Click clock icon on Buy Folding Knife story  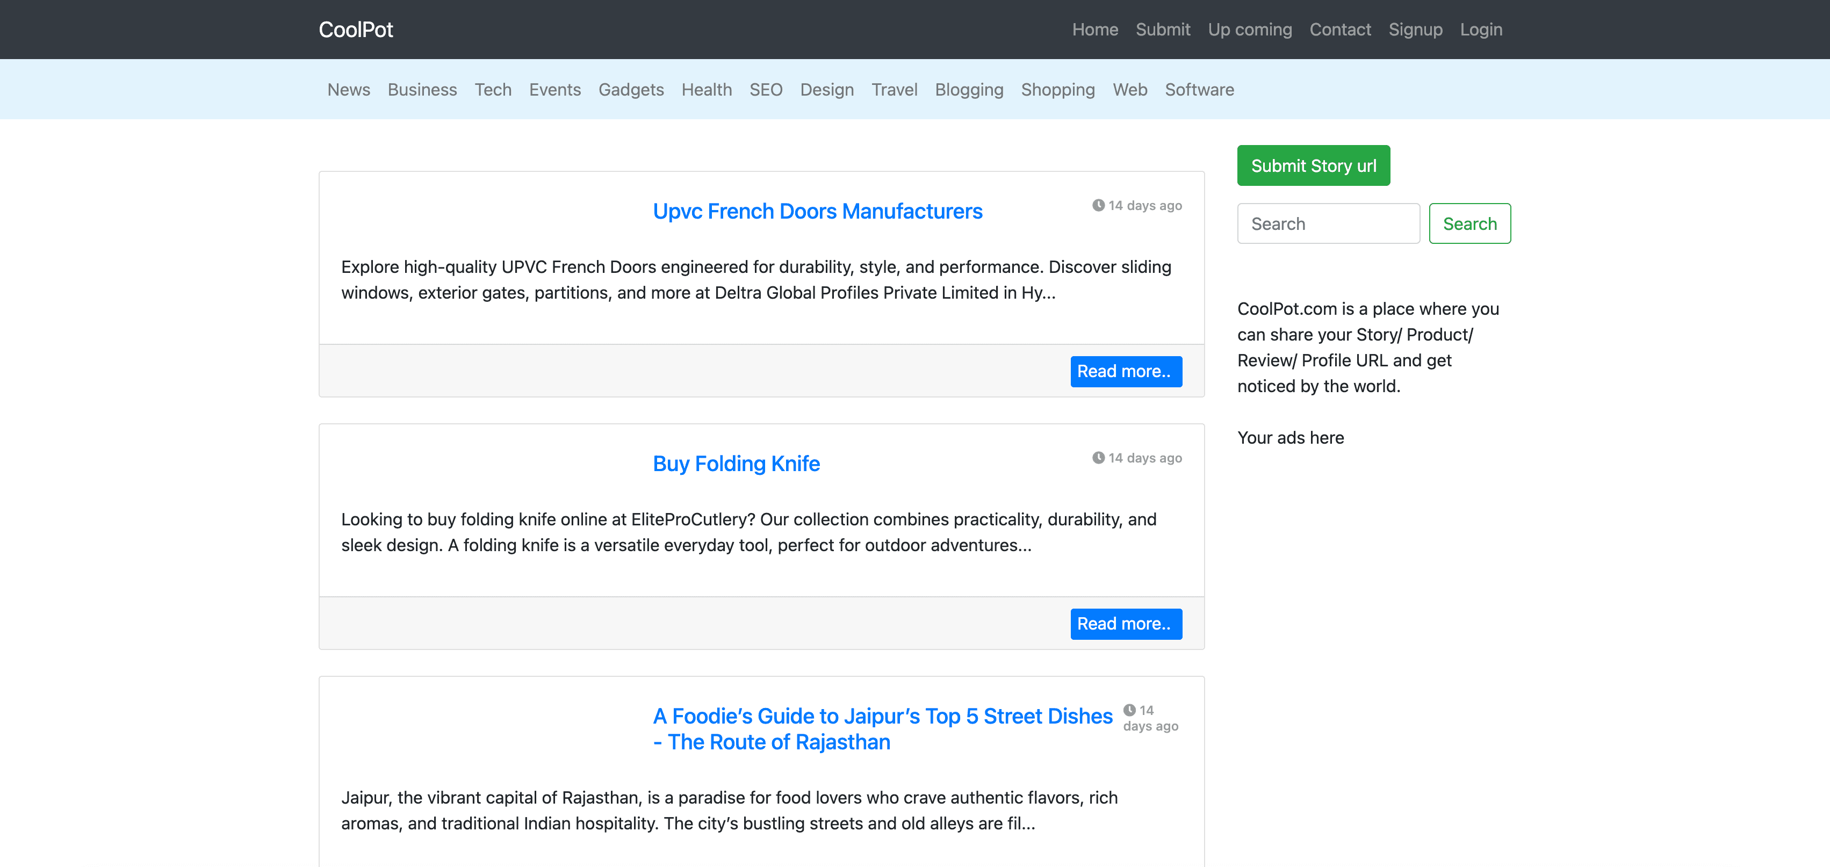pos(1098,458)
